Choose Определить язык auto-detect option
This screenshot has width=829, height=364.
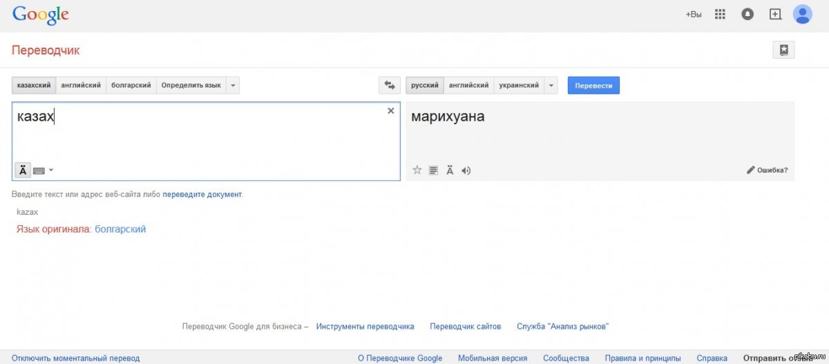191,85
